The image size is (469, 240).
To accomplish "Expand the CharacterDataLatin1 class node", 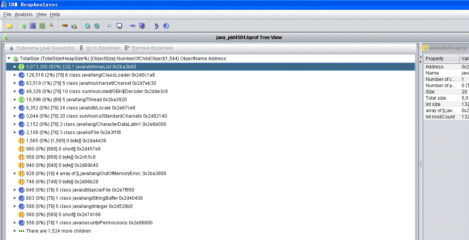I will pyautogui.click(x=15, y=124).
